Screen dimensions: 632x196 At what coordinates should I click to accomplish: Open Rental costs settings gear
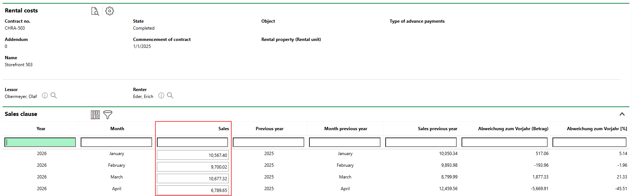click(x=110, y=11)
